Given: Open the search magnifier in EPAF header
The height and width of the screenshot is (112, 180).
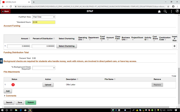Looking at the screenshot, I should 165,11.
